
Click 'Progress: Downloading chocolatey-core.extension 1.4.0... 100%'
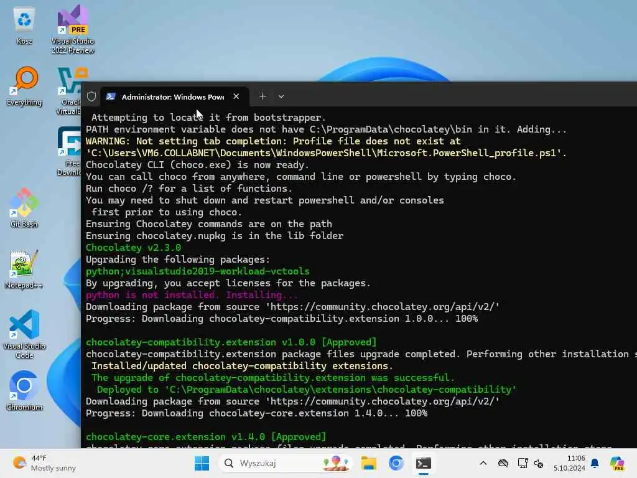[256, 413]
